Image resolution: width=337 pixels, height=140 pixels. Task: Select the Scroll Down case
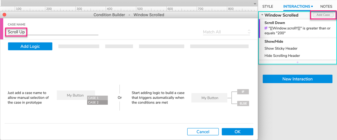point(275,23)
